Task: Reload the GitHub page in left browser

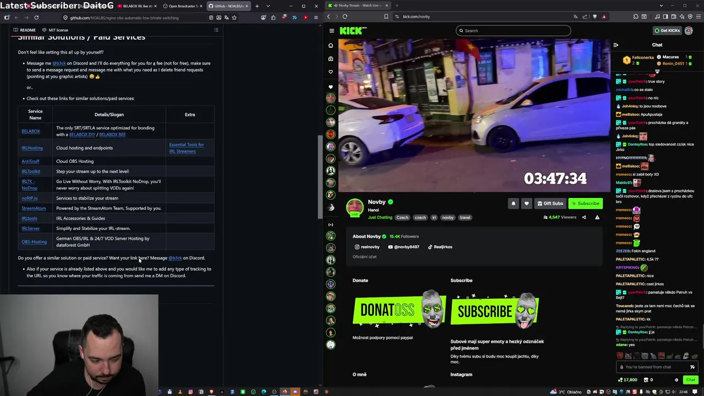Action: click(36, 18)
